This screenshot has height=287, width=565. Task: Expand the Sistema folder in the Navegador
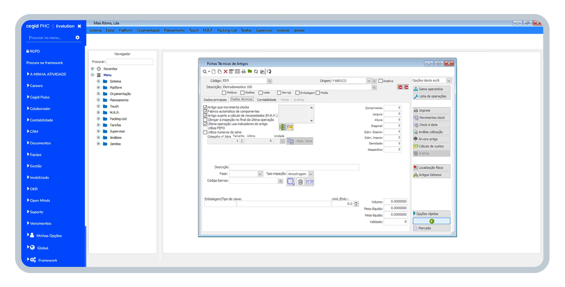98,81
